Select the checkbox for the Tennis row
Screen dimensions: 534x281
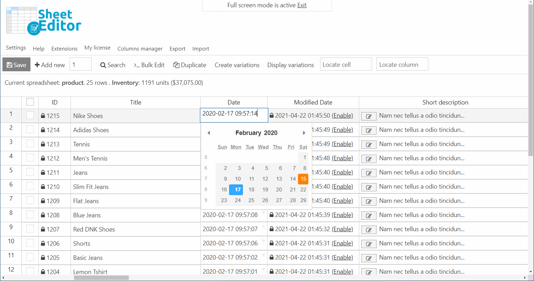click(30, 144)
